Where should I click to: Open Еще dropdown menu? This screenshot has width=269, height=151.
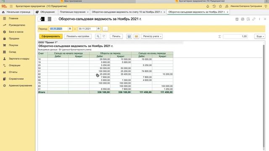[260, 36]
